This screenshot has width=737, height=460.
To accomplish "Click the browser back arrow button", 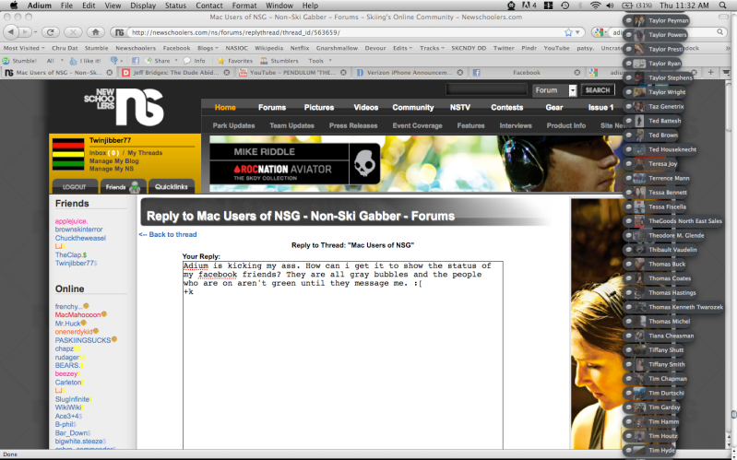I will click(13, 31).
